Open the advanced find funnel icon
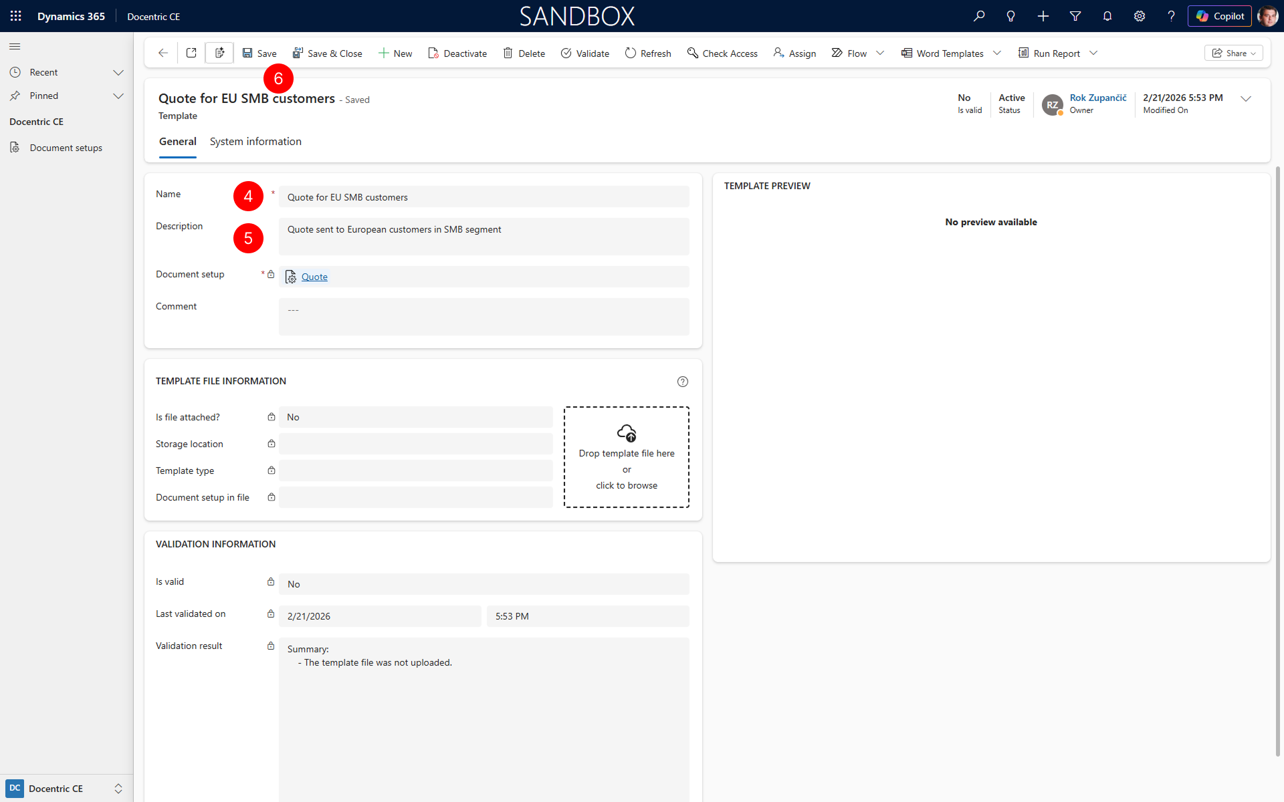Screen dimensions: 1284x802 tap(1075, 16)
